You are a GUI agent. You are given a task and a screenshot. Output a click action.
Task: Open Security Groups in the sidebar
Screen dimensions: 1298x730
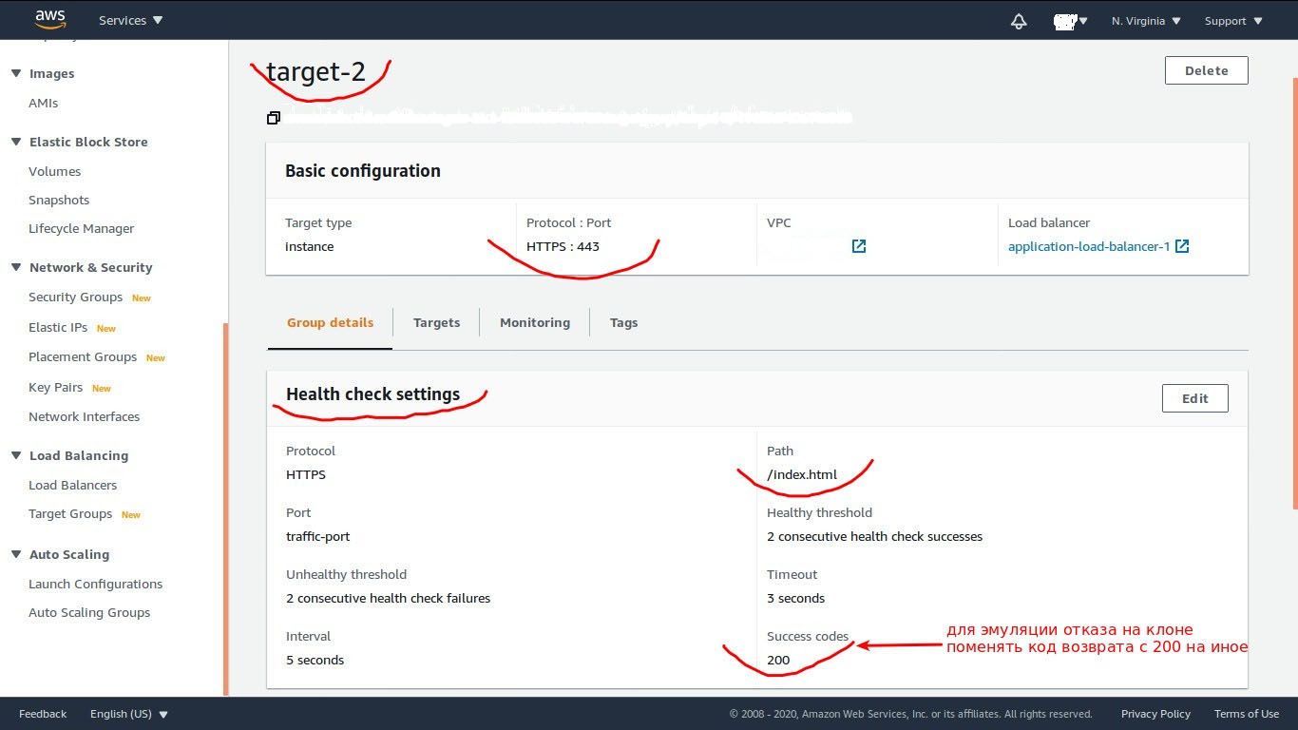[x=76, y=297]
